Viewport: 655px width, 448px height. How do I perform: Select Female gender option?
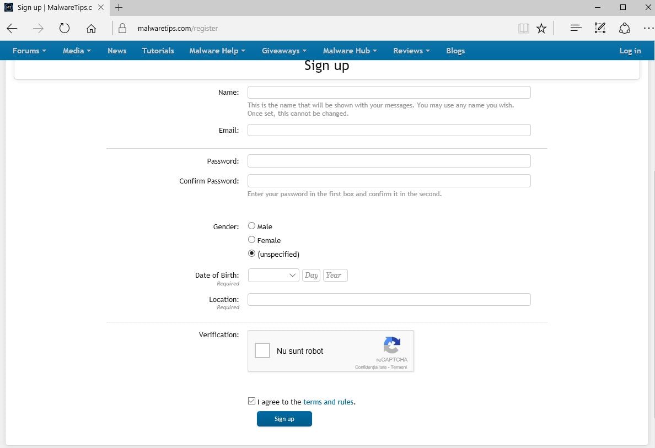(251, 240)
